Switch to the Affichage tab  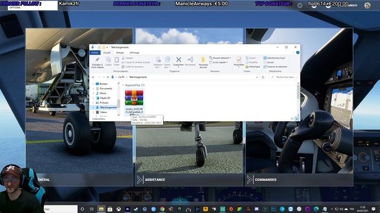[x=134, y=53]
